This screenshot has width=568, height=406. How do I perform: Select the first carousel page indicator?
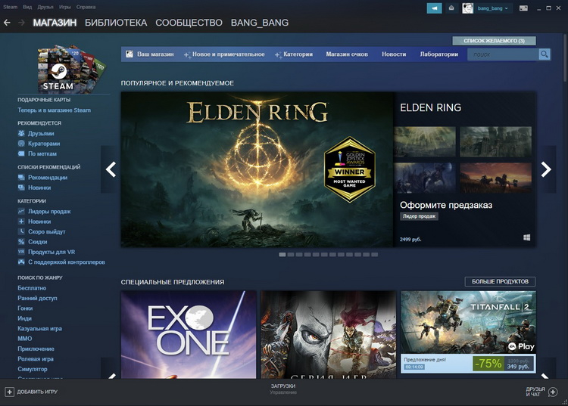(282, 255)
